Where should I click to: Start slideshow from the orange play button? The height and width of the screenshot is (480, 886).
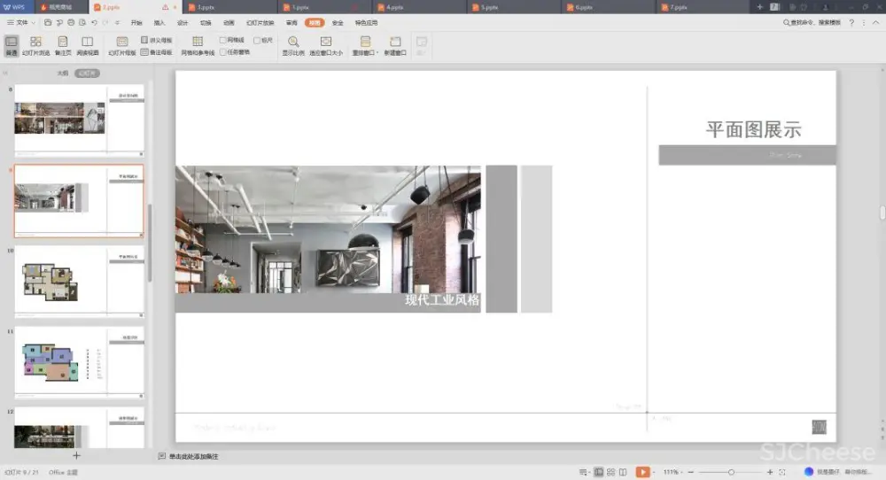[x=642, y=472]
